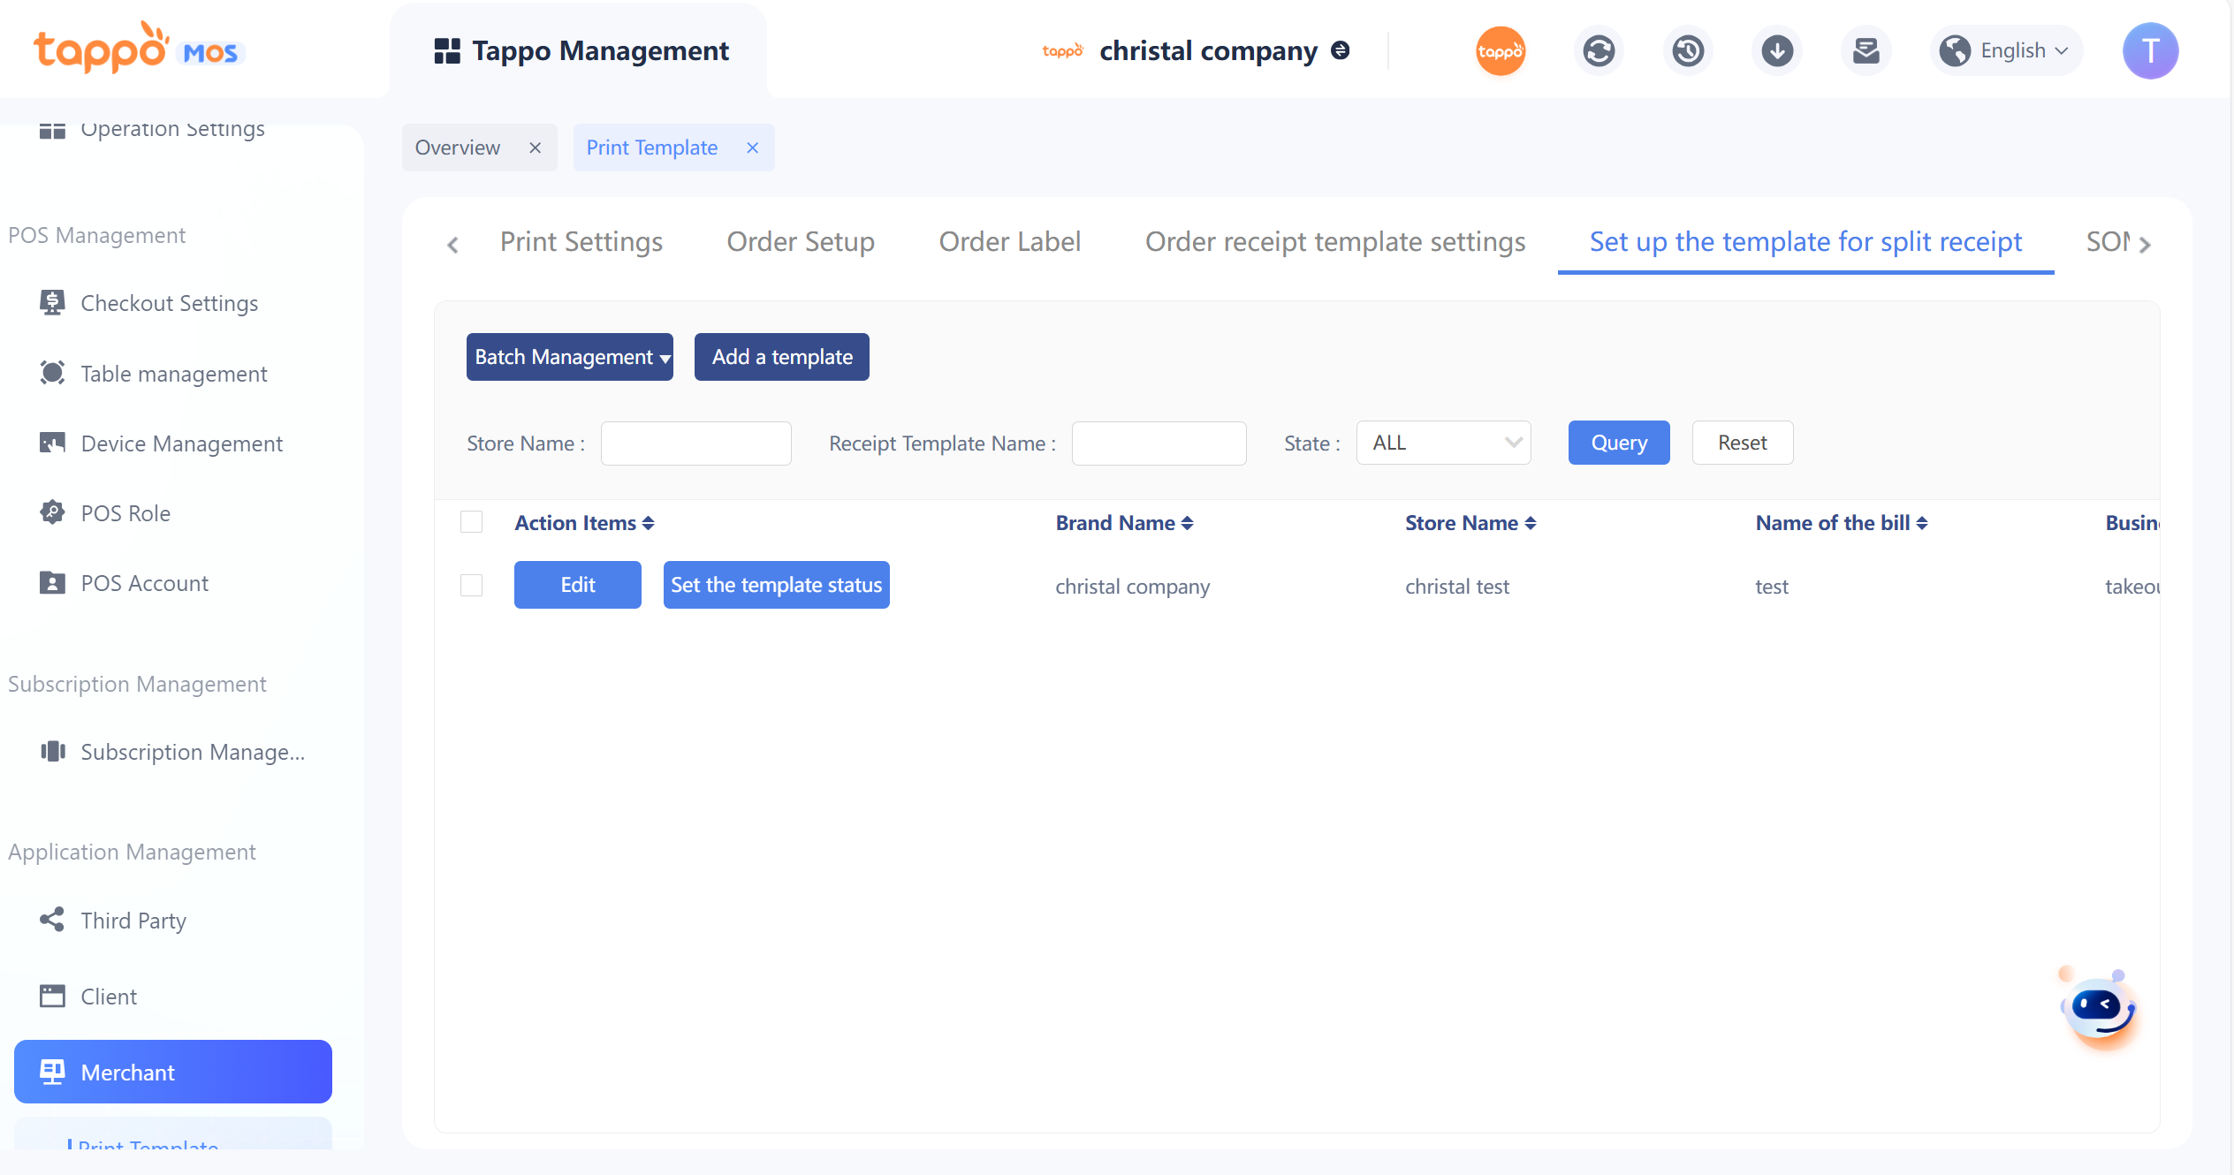
Task: Click the orange tappo round icon
Action: tap(1500, 51)
